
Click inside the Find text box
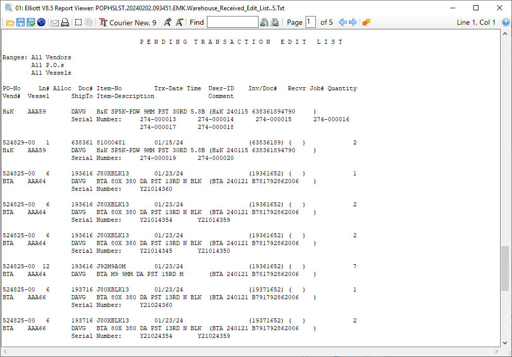[232, 22]
